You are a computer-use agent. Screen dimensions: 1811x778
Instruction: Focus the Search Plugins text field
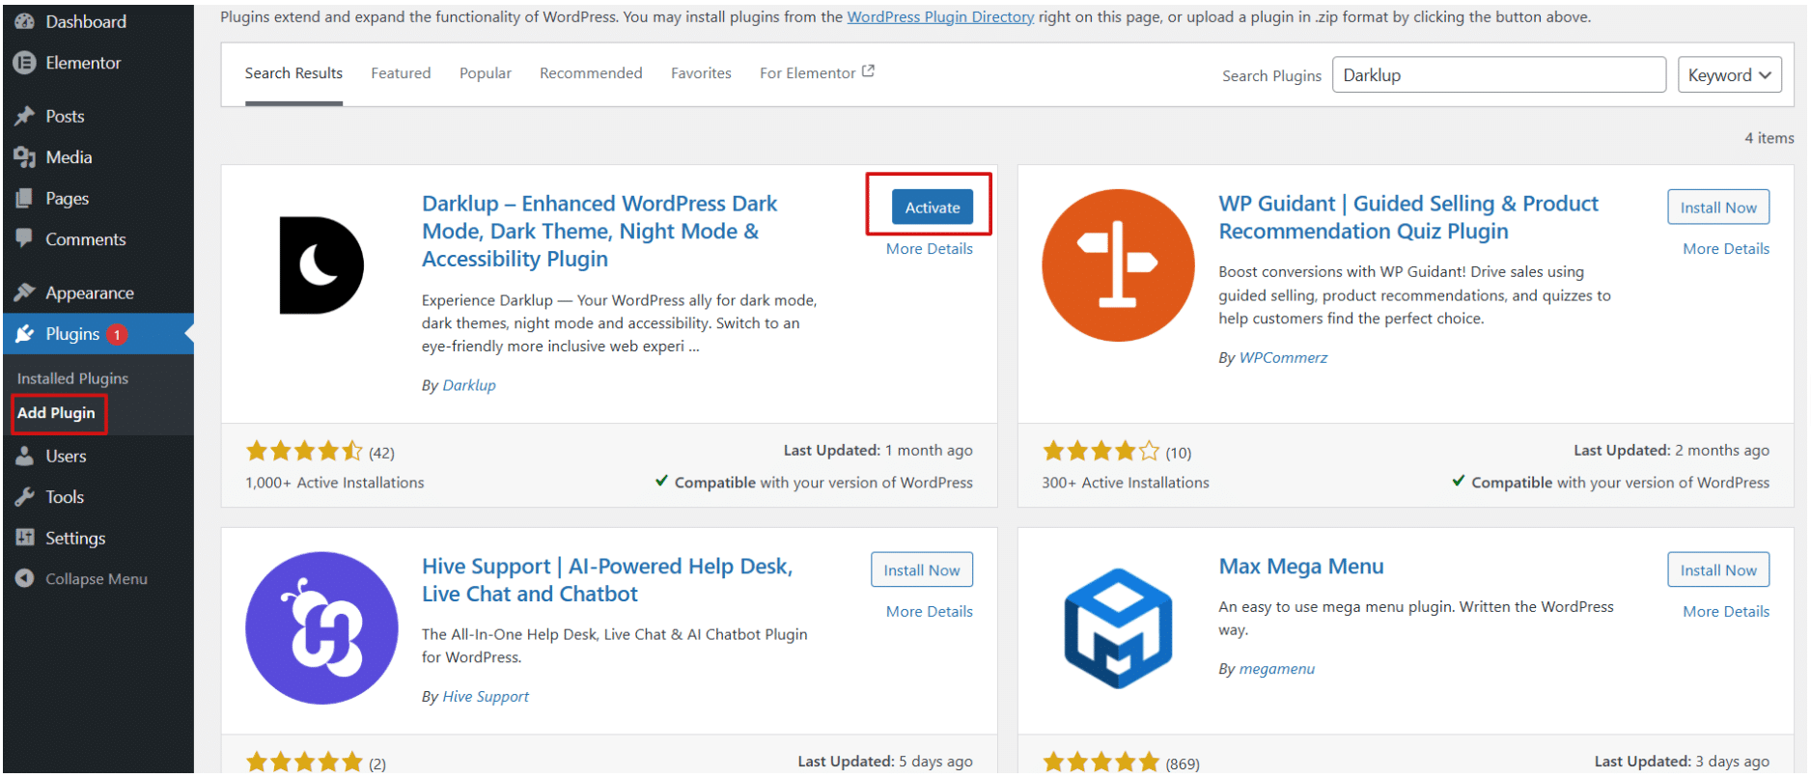click(x=1498, y=75)
